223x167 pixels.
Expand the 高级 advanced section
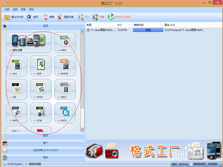click(x=43, y=157)
